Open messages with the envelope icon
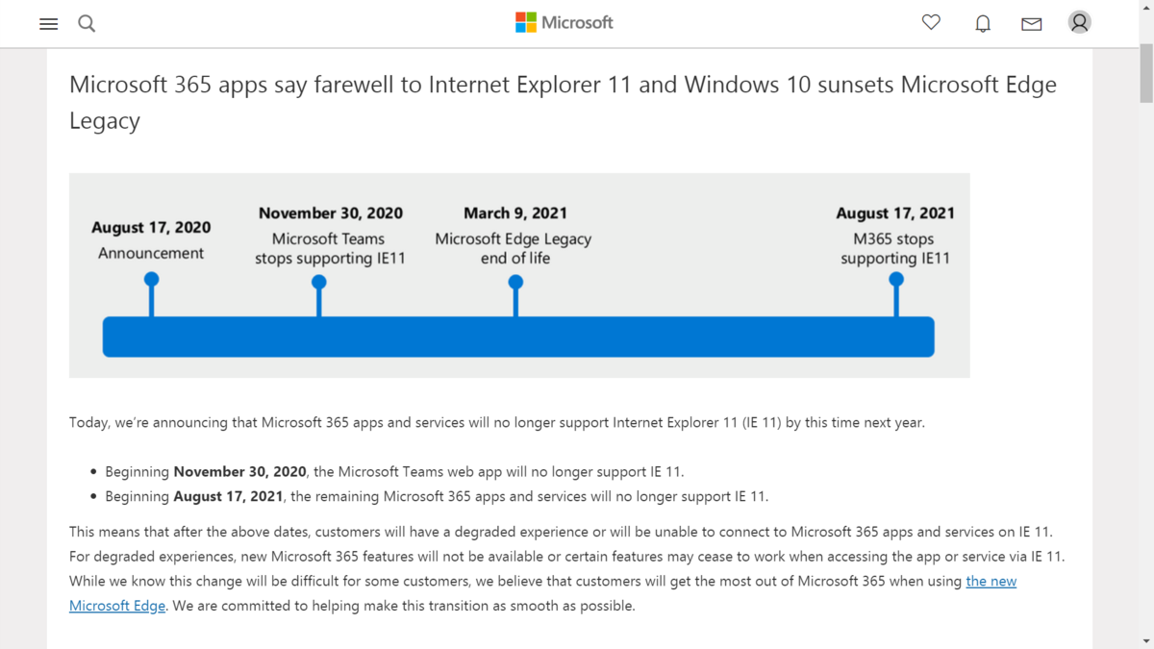1154x649 pixels. [1031, 23]
